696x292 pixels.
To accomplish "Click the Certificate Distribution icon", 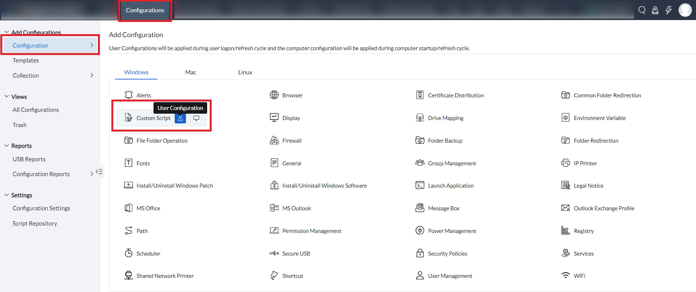I will (x=420, y=95).
